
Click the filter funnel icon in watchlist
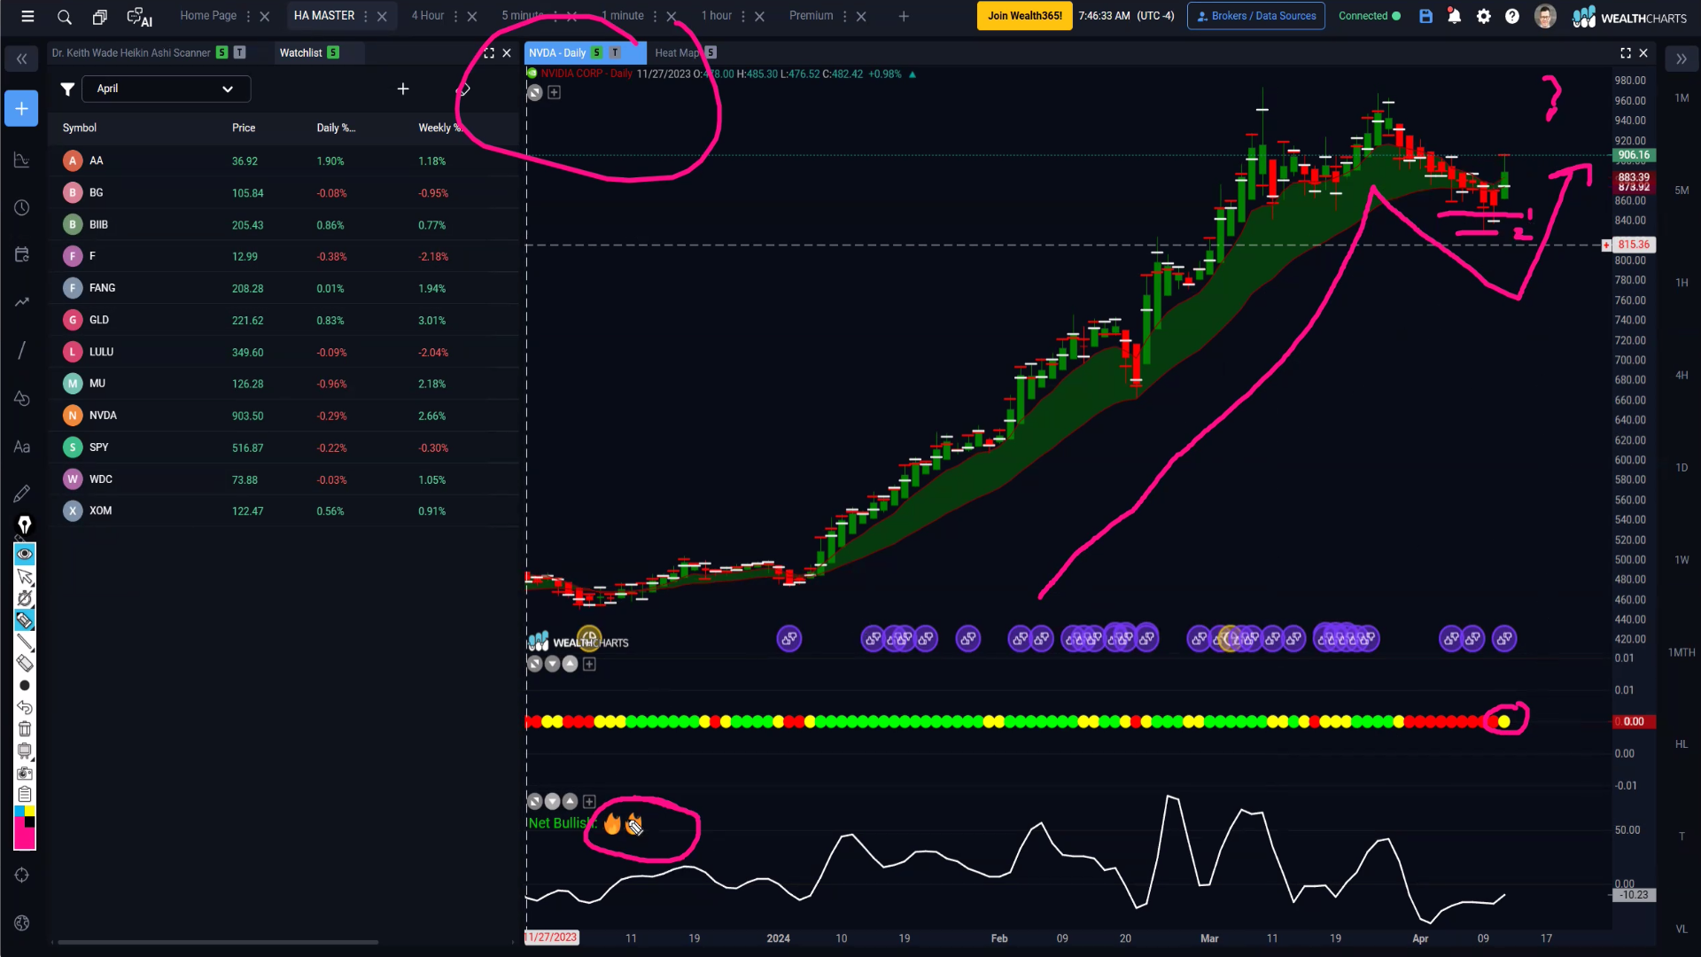point(67,89)
